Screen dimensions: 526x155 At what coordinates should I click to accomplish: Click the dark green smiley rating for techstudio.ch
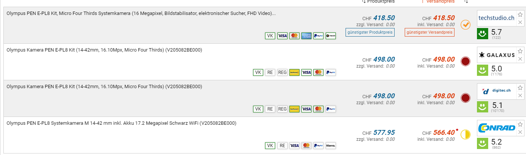(482, 34)
